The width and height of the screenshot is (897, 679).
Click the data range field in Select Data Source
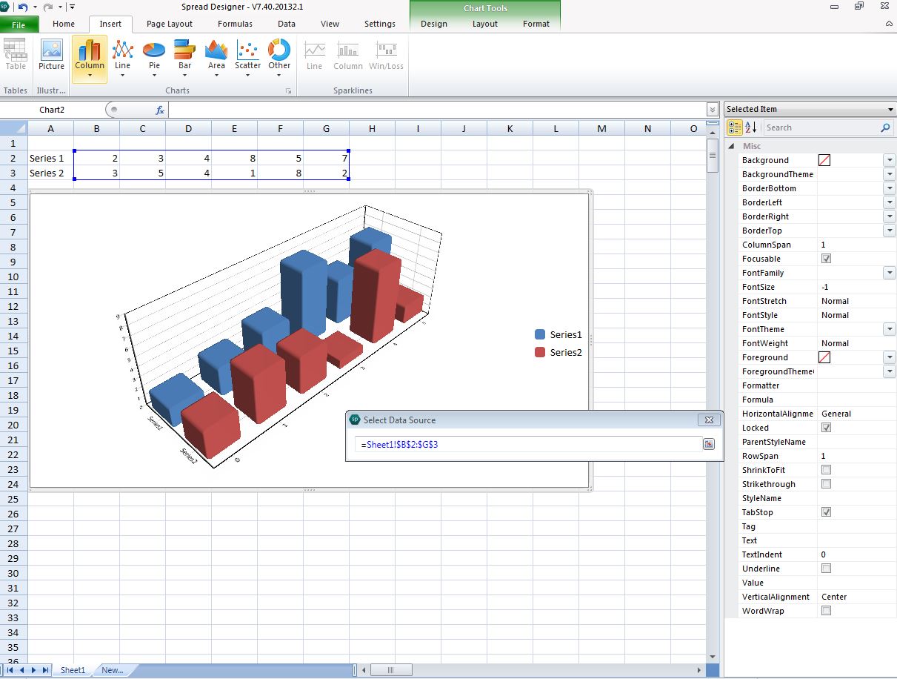tap(529, 444)
